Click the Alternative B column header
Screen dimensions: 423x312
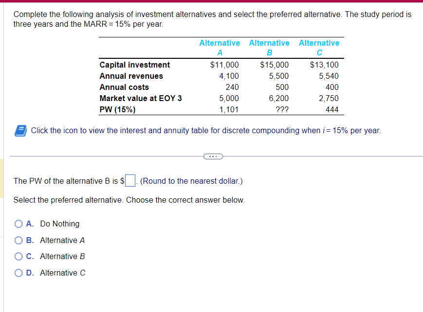point(269,47)
